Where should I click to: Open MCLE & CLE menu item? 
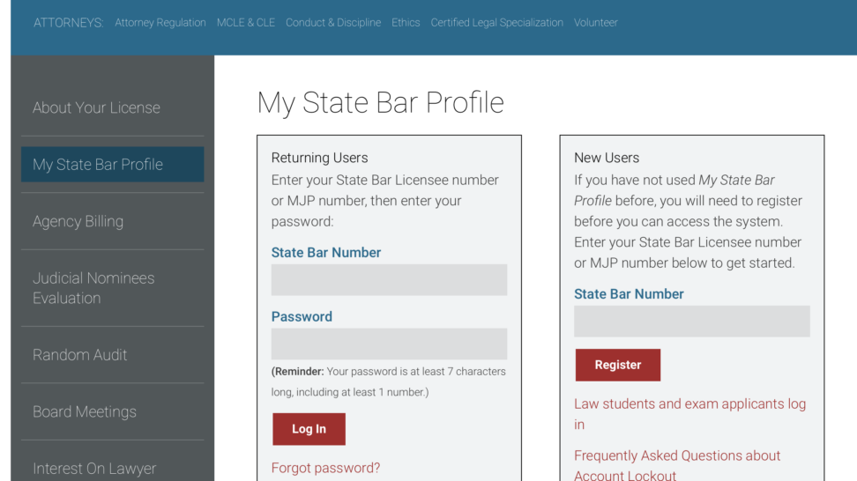click(x=245, y=22)
